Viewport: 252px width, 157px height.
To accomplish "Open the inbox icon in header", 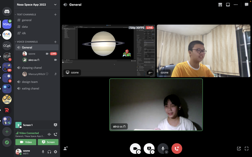I will click(x=228, y=5).
